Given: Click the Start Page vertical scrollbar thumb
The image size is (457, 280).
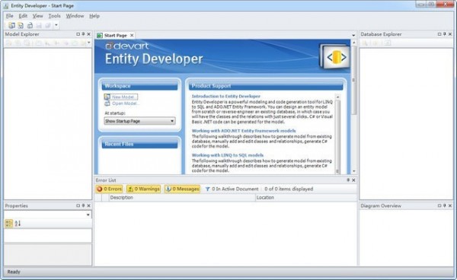Looking at the screenshot, I should click(x=354, y=80).
